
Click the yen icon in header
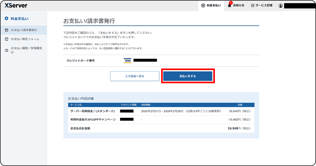(203, 6)
